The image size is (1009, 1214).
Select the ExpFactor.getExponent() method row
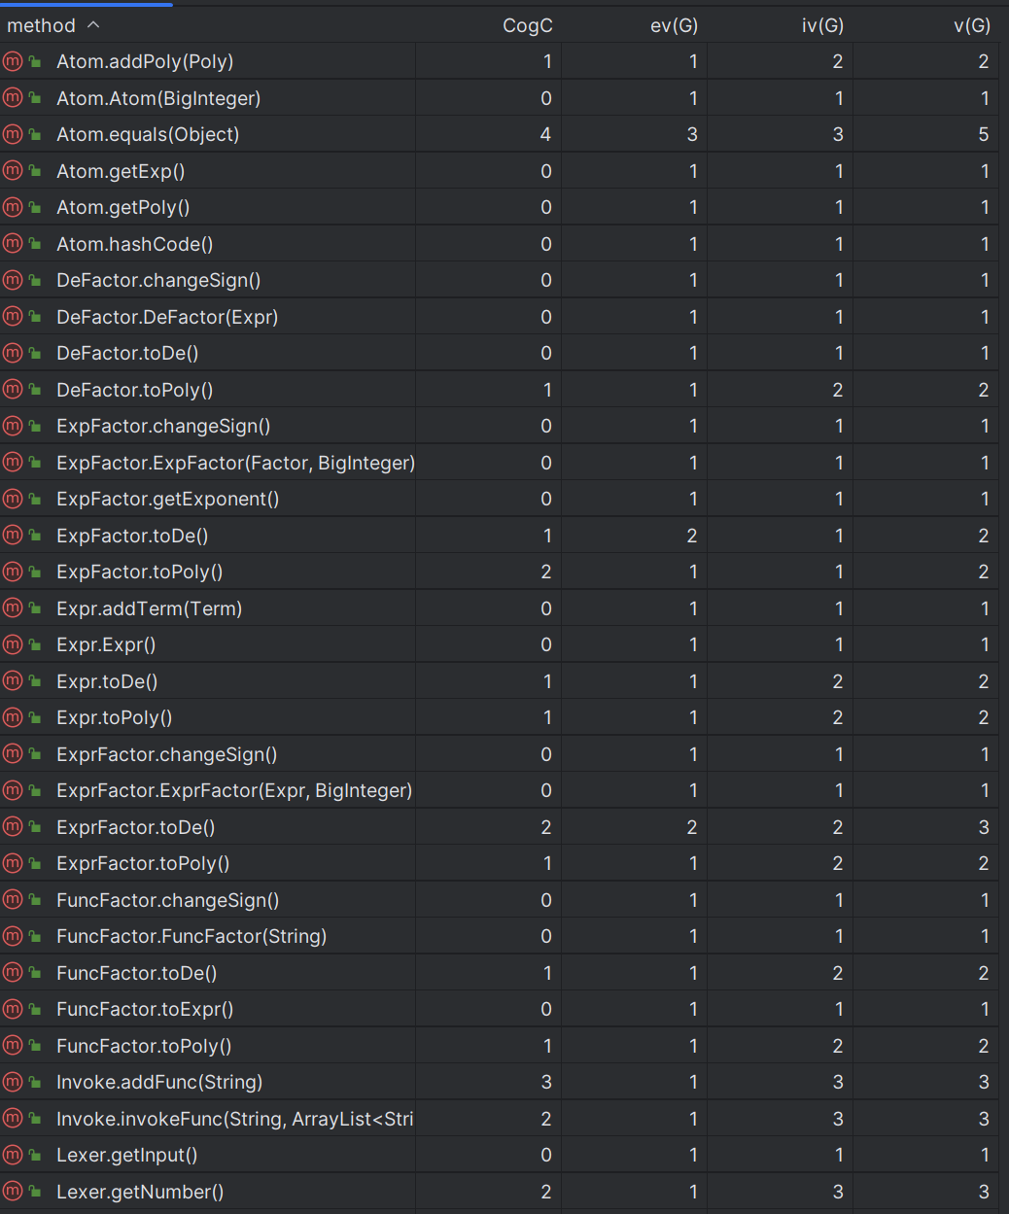pyautogui.click(x=504, y=500)
